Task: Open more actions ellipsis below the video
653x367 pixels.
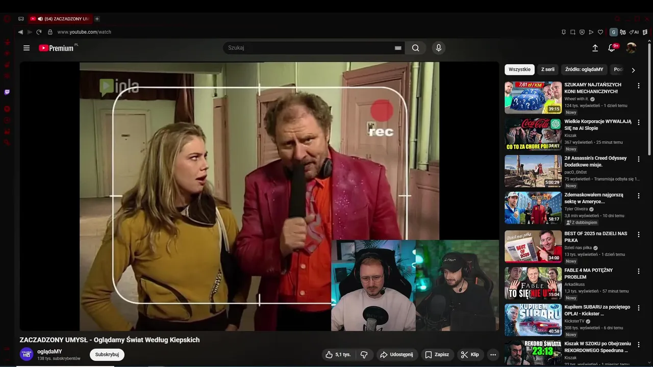Action: [x=493, y=354]
